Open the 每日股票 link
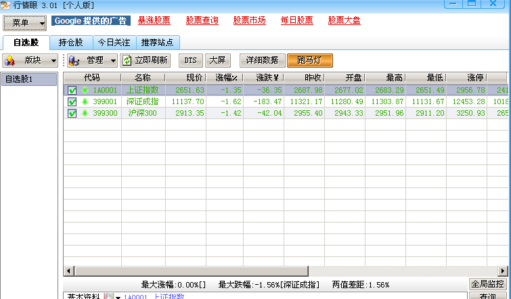The image size is (511, 299). 297,20
